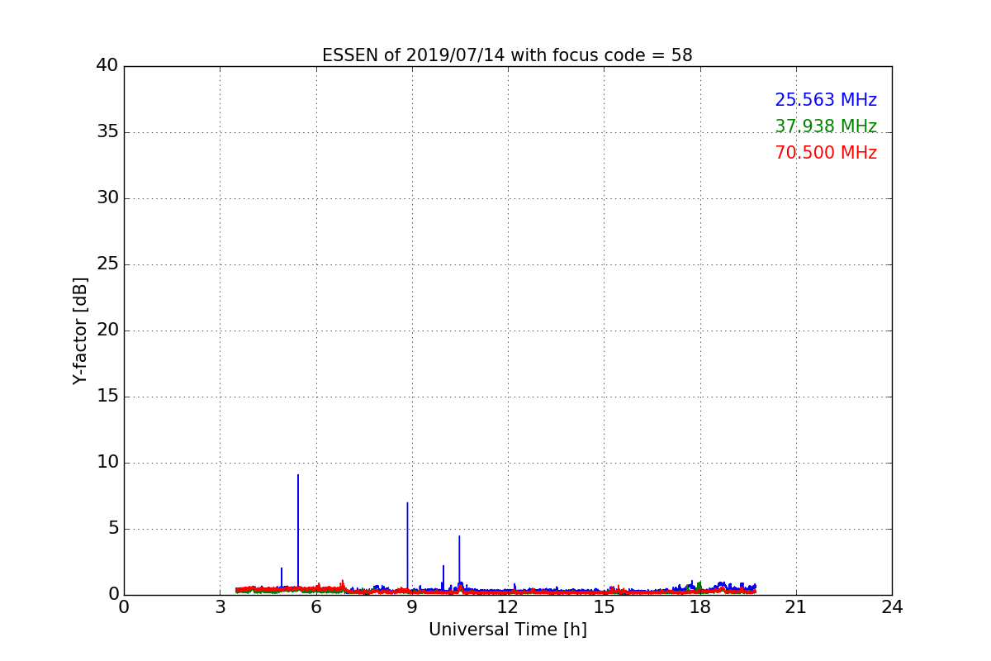Select the blue '25.563 MHz' legend label
The height and width of the screenshot is (661, 991).
pyautogui.click(x=826, y=100)
